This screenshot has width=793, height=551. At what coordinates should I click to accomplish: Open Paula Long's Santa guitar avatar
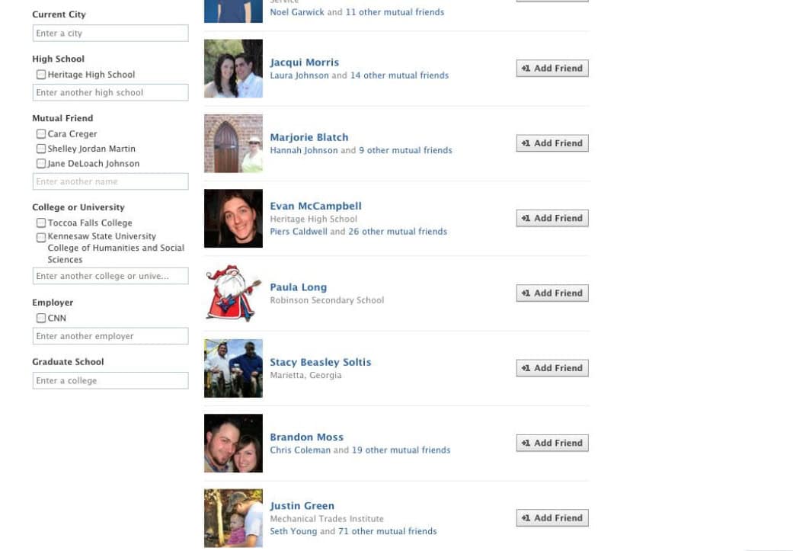(x=233, y=293)
